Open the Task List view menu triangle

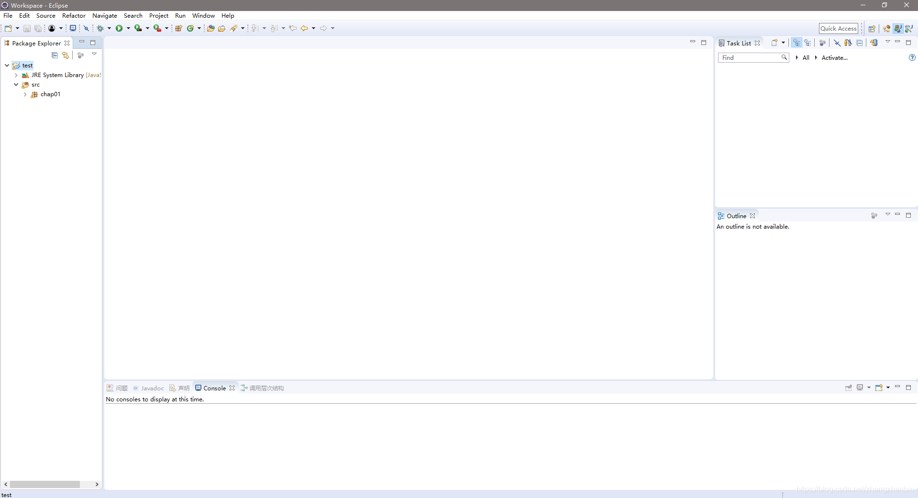click(x=888, y=42)
